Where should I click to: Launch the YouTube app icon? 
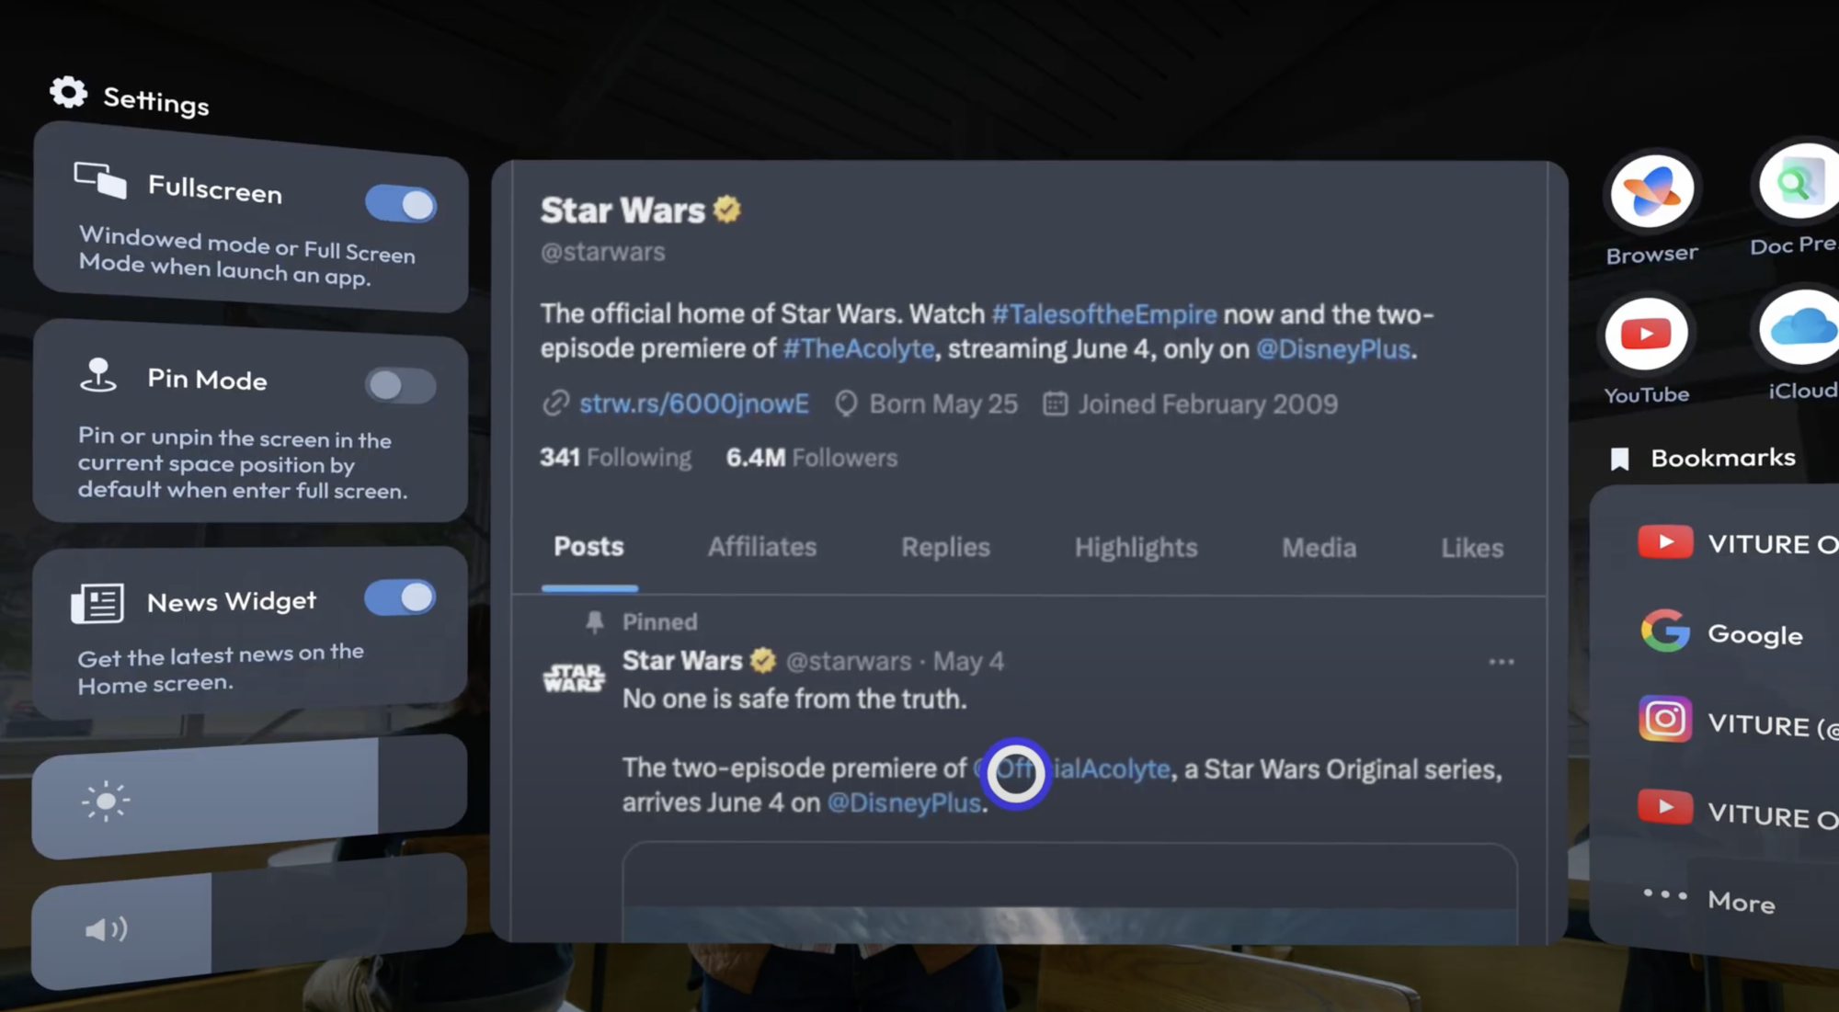(x=1647, y=335)
